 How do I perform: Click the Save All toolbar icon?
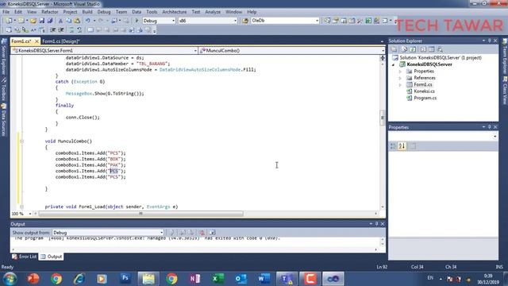(x=49, y=21)
